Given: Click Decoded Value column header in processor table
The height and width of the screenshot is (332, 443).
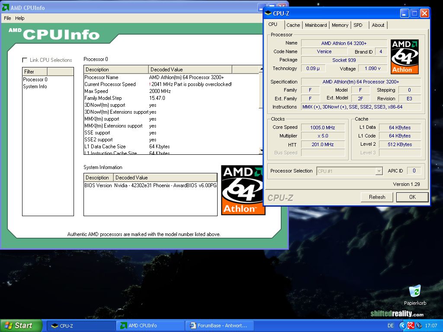Looking at the screenshot, I should [x=190, y=70].
